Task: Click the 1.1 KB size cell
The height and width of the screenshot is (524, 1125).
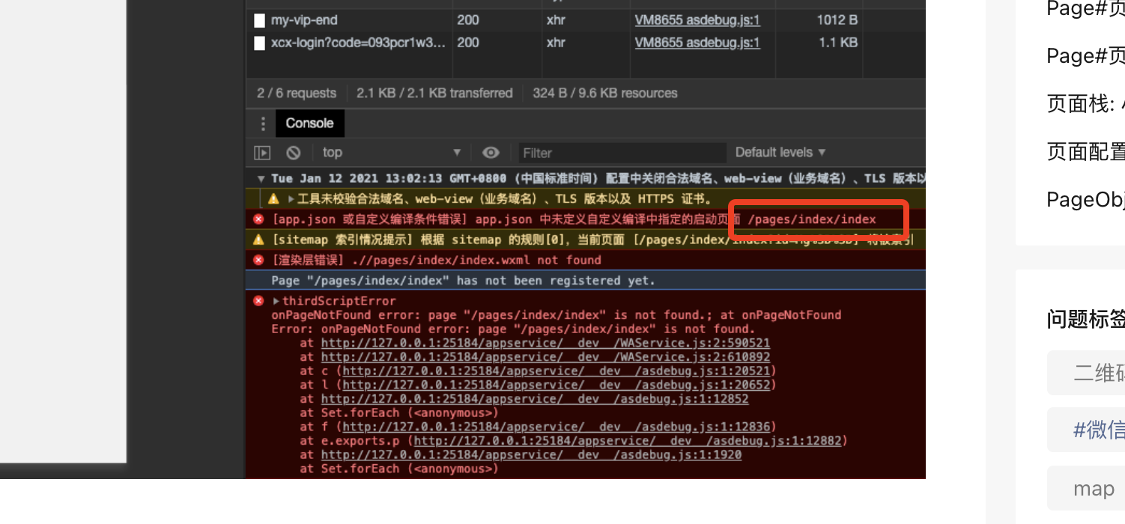Action: [838, 43]
